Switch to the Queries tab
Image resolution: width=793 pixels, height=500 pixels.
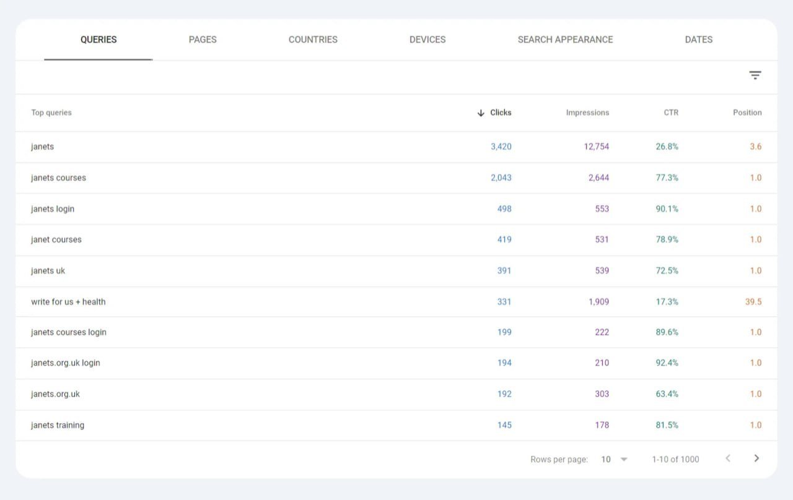point(99,40)
